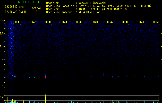Select the 0644 time axis marker
The image size is (162, 103).
coord(64,22)
